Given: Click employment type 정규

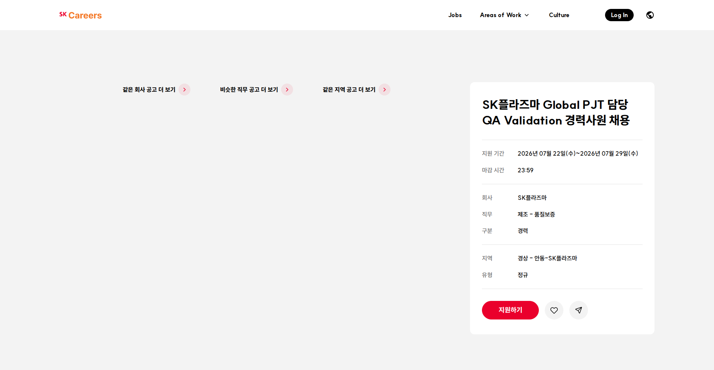Looking at the screenshot, I should (x=523, y=275).
